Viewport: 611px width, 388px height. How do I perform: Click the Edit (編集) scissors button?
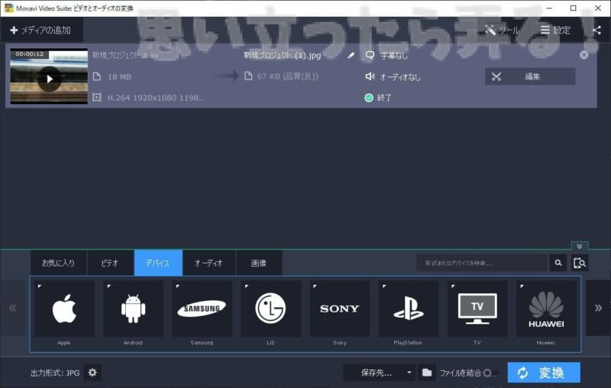tap(530, 76)
